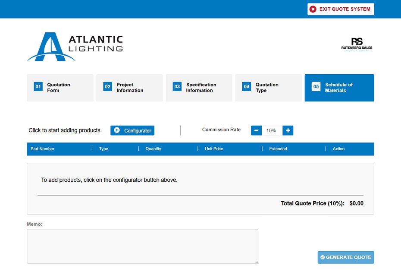The image size is (401, 272).
Task: Click the Quantity column header
Action: tap(153, 149)
